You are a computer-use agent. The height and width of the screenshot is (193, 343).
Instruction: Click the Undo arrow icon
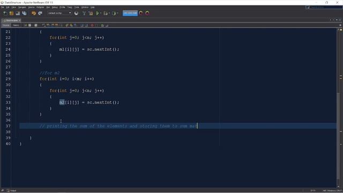pos(33,13)
